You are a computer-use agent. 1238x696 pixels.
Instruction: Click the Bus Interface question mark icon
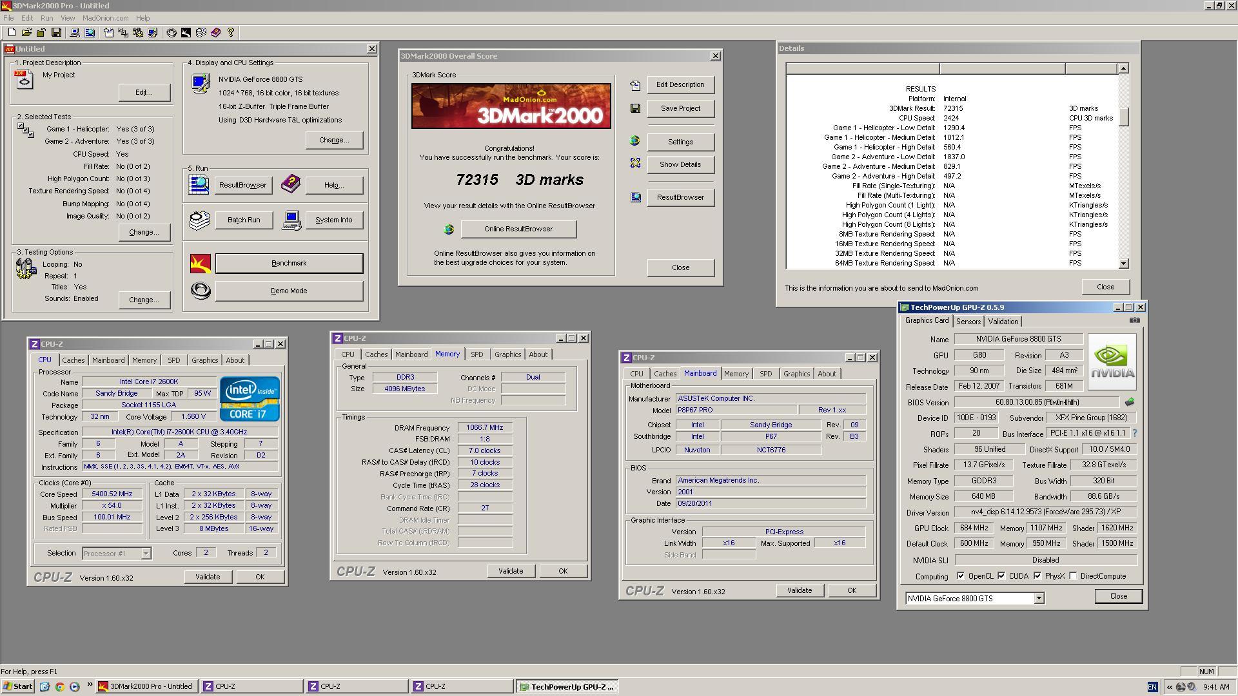[1135, 433]
